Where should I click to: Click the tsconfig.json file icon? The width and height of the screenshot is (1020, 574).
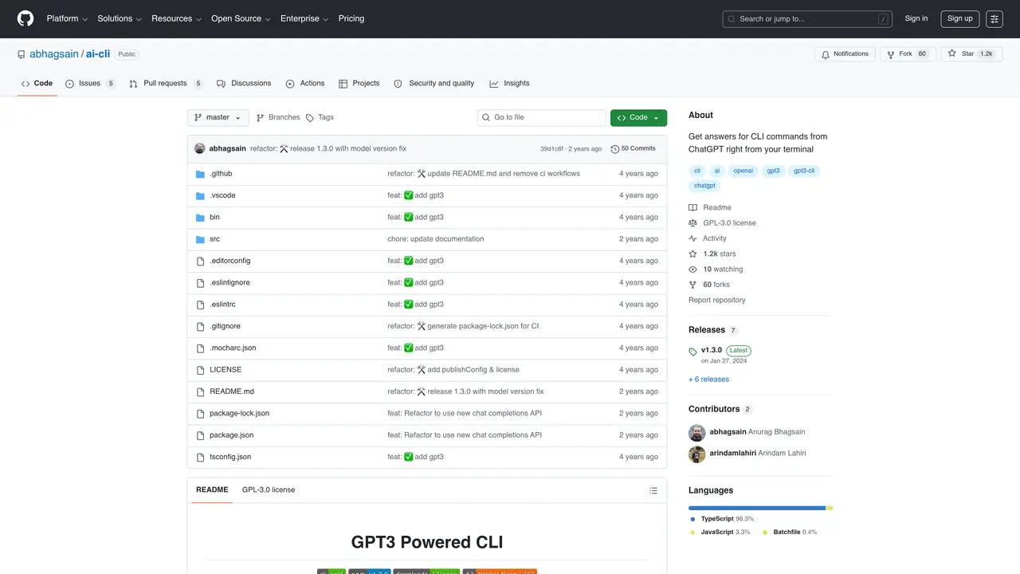201,457
